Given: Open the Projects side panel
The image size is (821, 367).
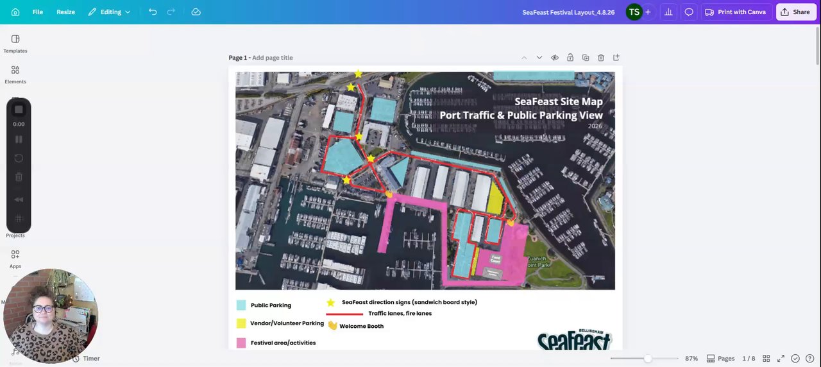Looking at the screenshot, I should pos(15,234).
